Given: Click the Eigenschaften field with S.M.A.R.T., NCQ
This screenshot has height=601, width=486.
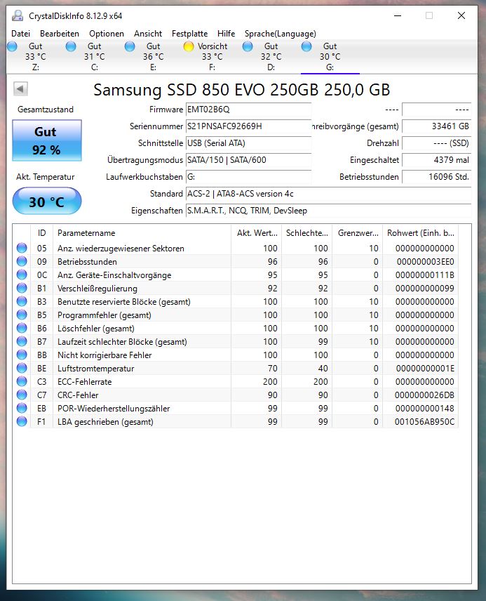Looking at the screenshot, I should 328,211.
